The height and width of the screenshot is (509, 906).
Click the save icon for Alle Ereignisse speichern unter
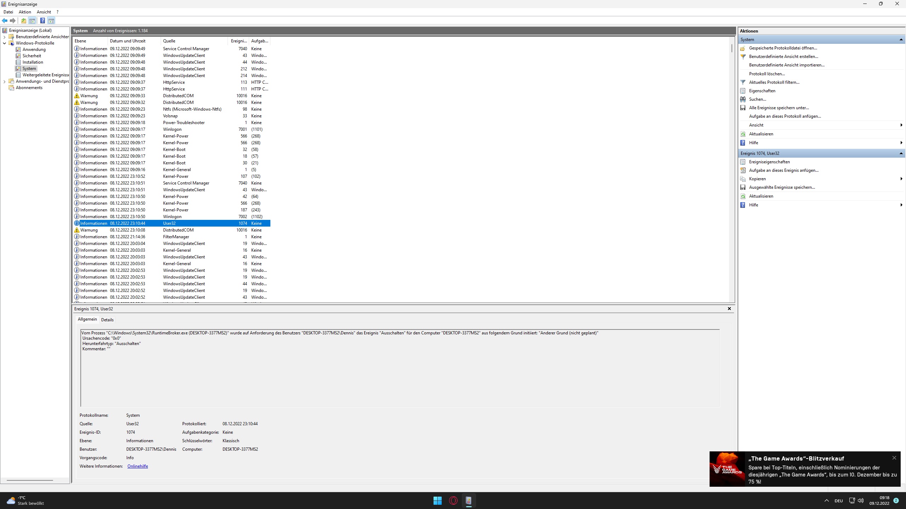pyautogui.click(x=743, y=108)
